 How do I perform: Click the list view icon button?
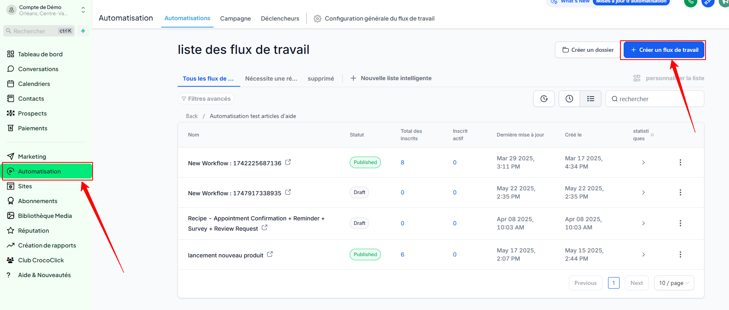pyautogui.click(x=590, y=99)
